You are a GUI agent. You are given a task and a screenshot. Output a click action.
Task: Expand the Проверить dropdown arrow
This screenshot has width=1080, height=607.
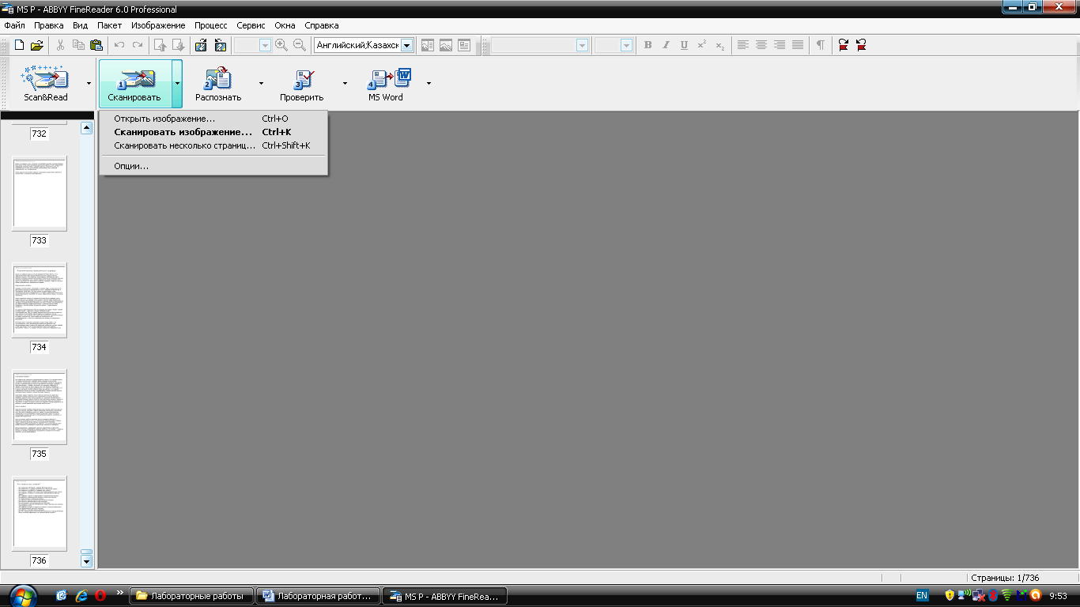click(x=345, y=83)
